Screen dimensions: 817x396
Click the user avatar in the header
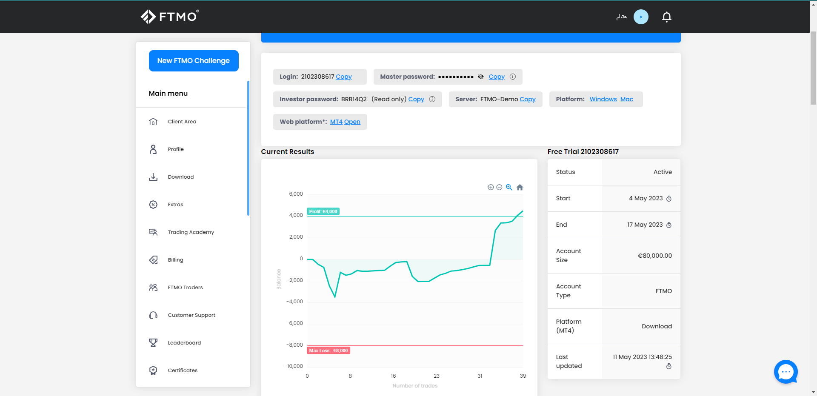(x=641, y=17)
